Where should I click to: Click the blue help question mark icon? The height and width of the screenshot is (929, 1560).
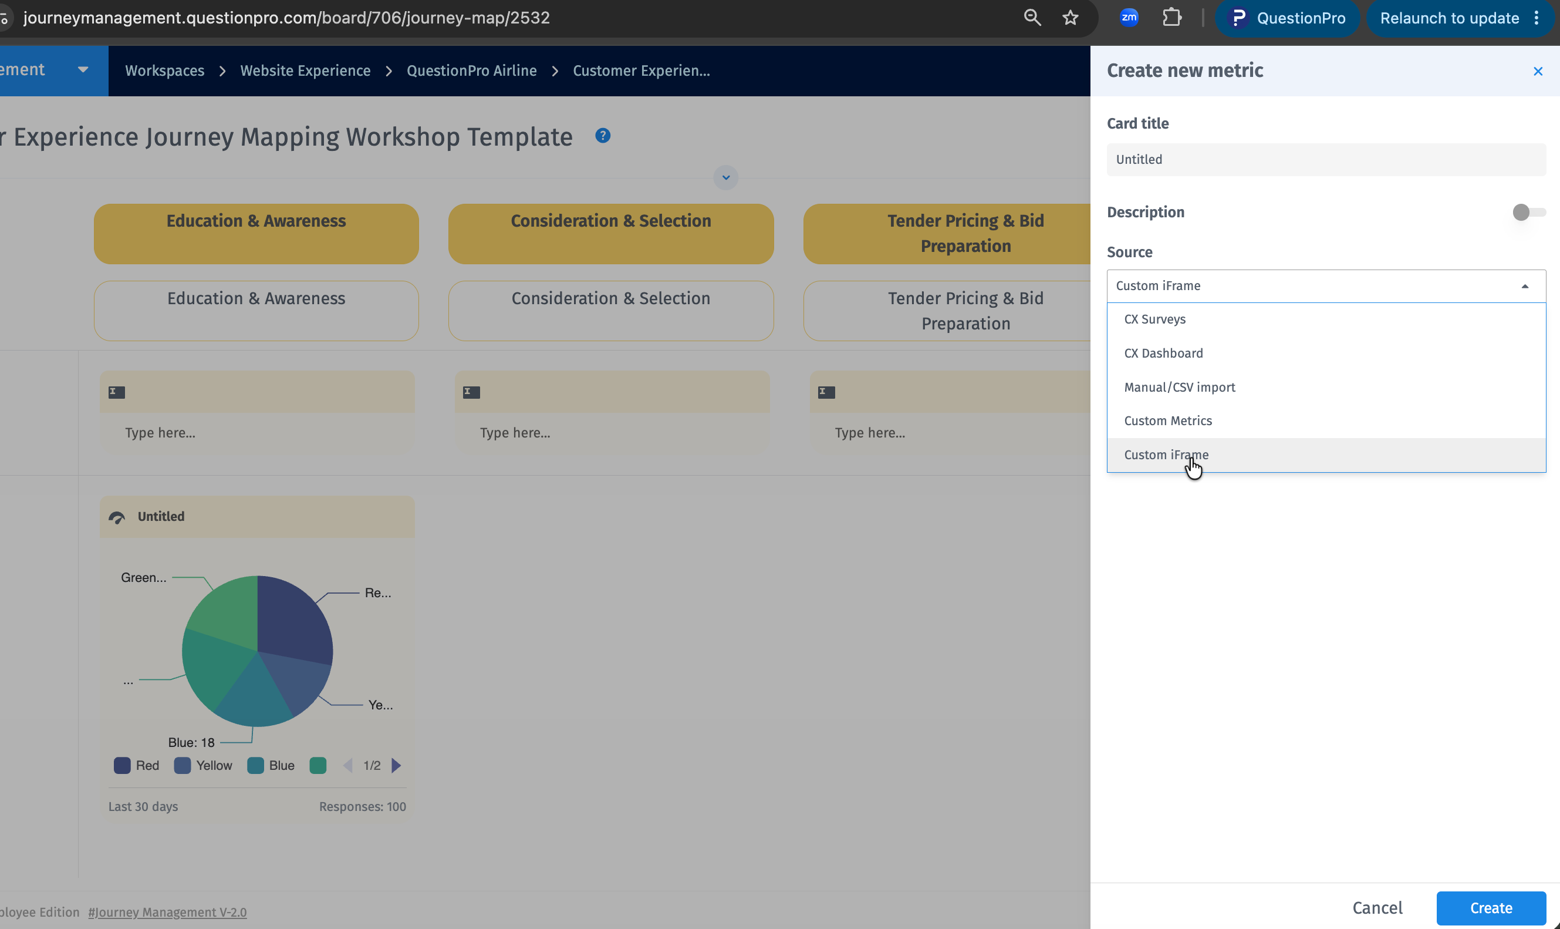(x=602, y=135)
